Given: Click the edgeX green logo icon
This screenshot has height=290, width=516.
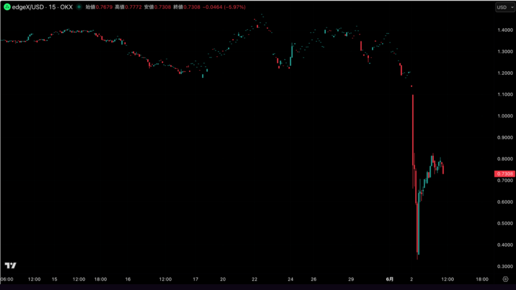Looking at the screenshot, I should coord(7,7).
